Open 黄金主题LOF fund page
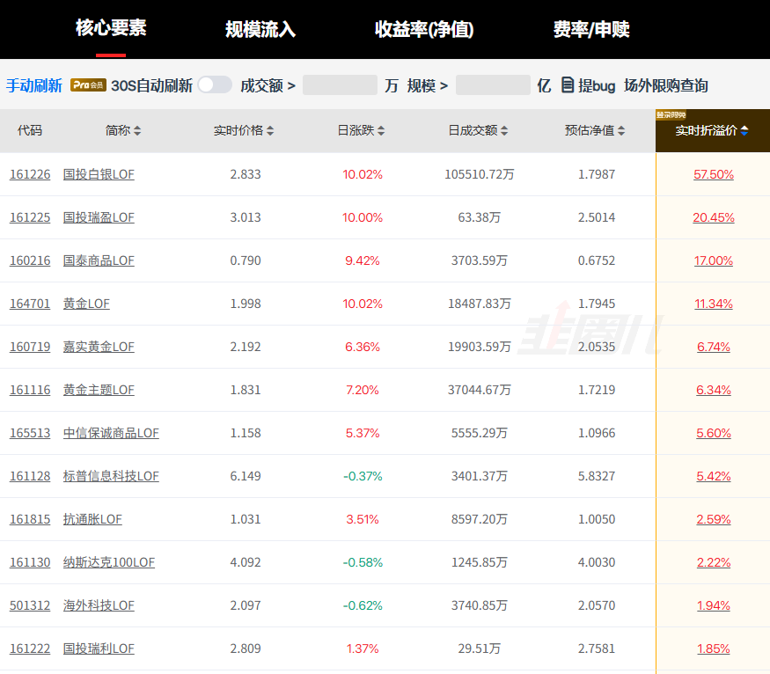Viewport: 770px width, 674px height. tap(99, 391)
